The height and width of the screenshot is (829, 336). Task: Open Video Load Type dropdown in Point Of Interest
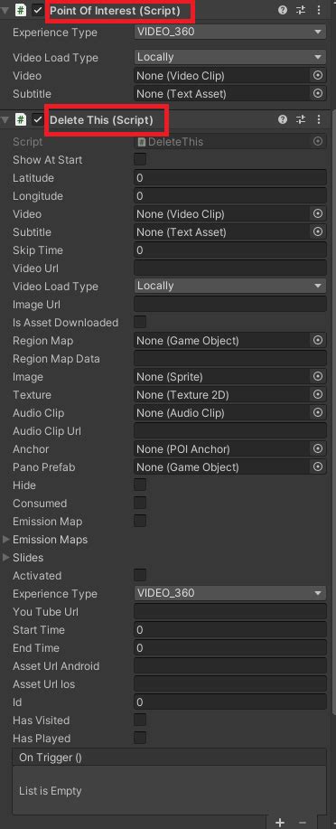(x=229, y=57)
